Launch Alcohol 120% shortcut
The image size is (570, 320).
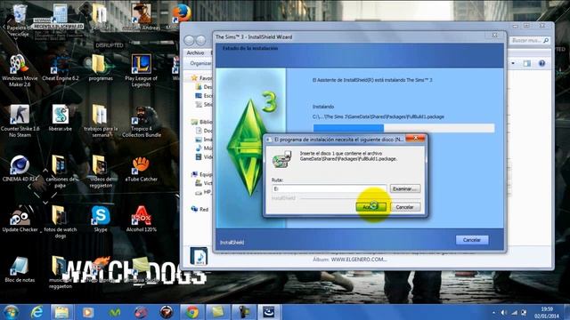(x=141, y=220)
